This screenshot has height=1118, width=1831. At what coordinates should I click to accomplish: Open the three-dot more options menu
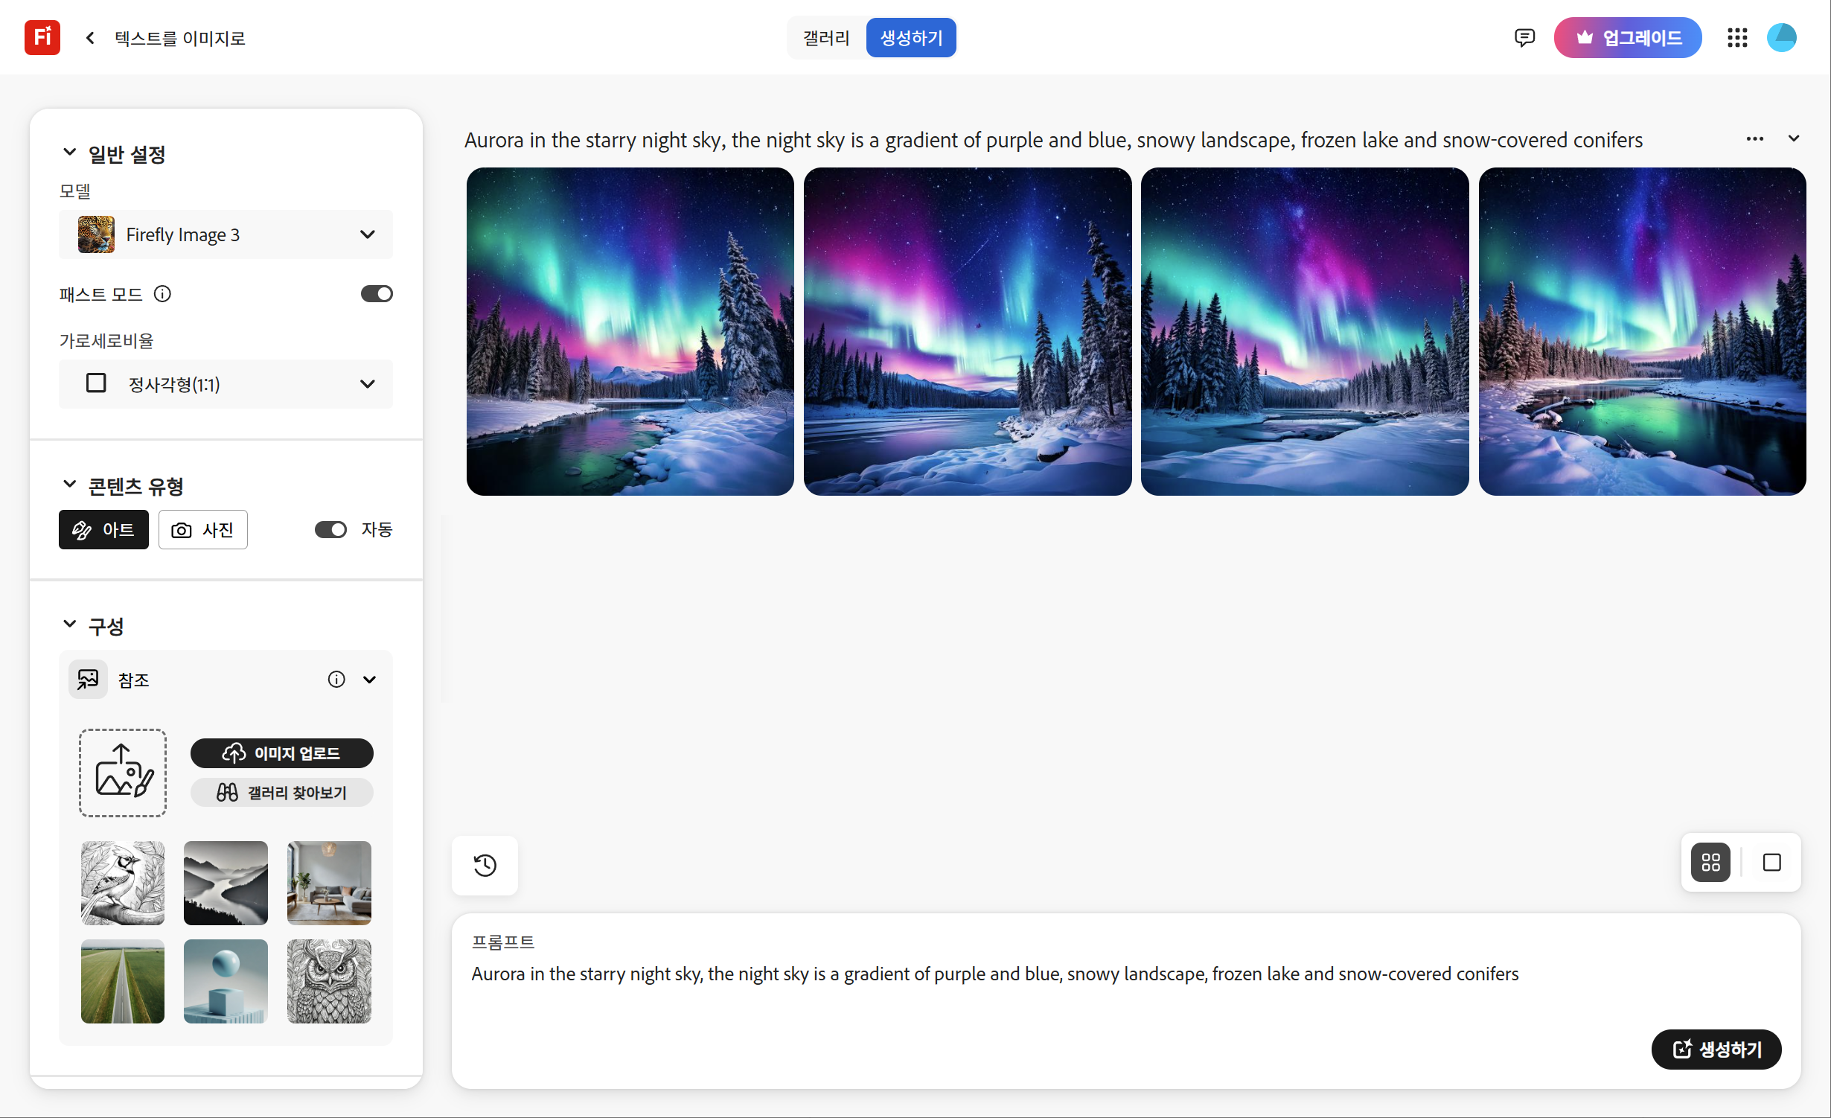pos(1754,139)
